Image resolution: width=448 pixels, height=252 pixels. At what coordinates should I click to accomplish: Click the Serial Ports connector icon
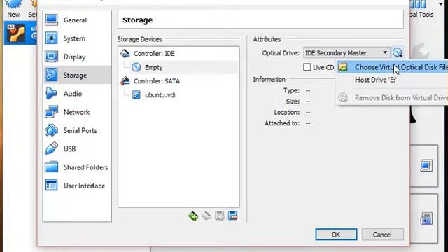click(x=51, y=130)
